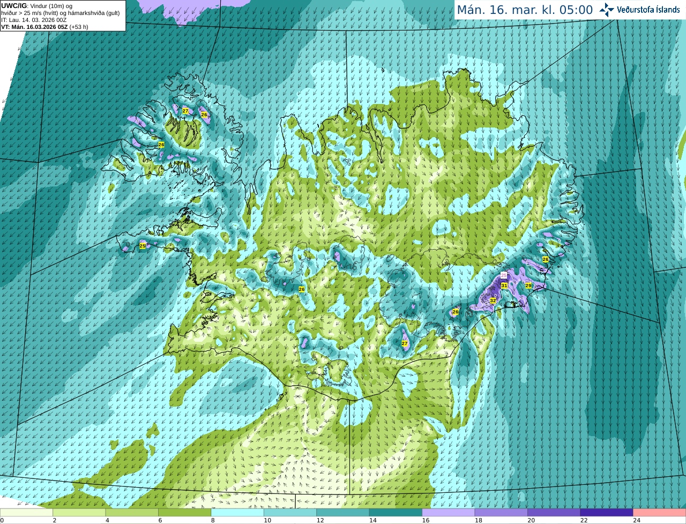Select the pink legend swatch above 24 m/s
Viewport: 686px width, 524px height.
pyautogui.click(x=660, y=512)
